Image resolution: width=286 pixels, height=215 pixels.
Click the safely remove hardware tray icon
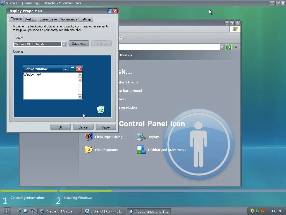pyautogui.click(x=257, y=211)
